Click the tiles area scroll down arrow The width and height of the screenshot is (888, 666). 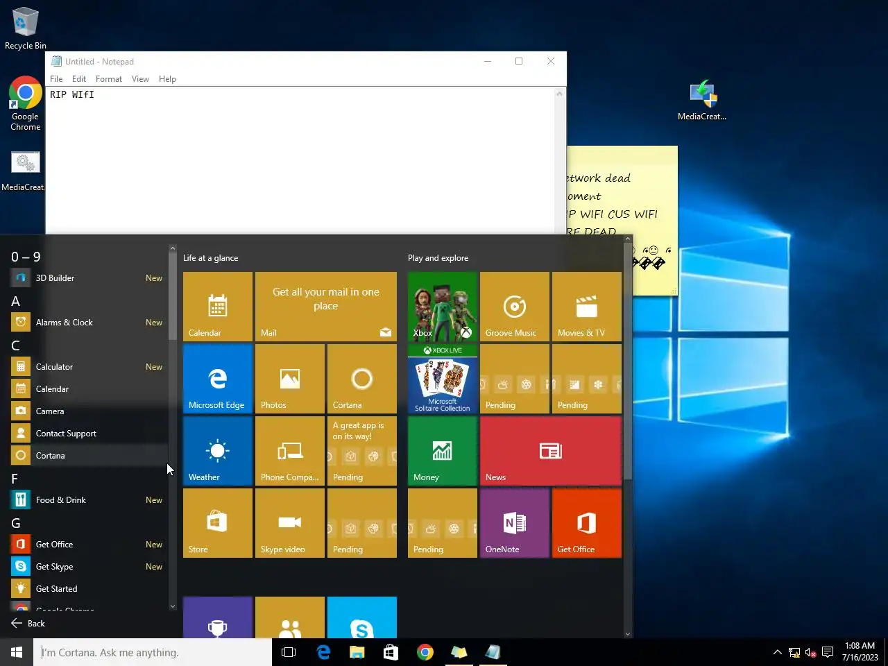click(x=628, y=633)
